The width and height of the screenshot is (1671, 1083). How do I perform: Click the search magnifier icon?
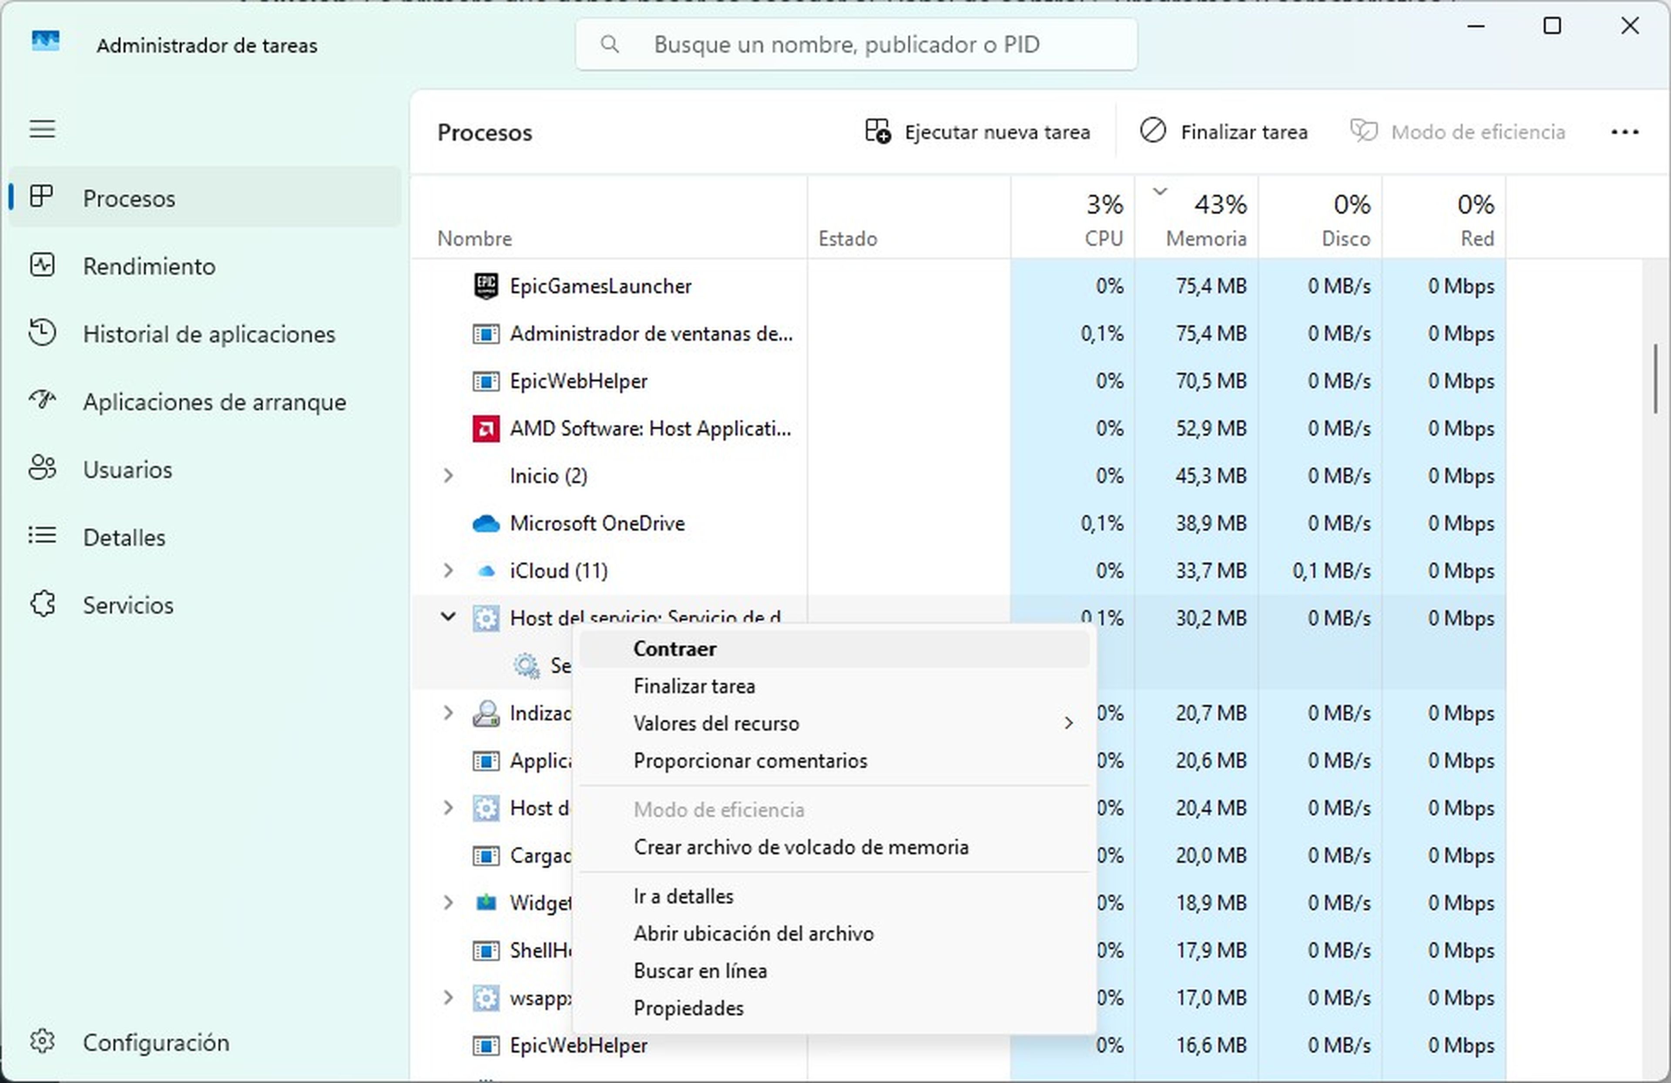[x=609, y=44]
